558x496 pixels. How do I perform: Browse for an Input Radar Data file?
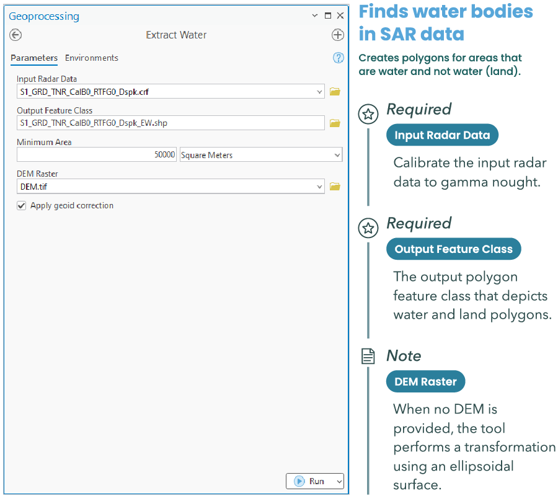[335, 91]
